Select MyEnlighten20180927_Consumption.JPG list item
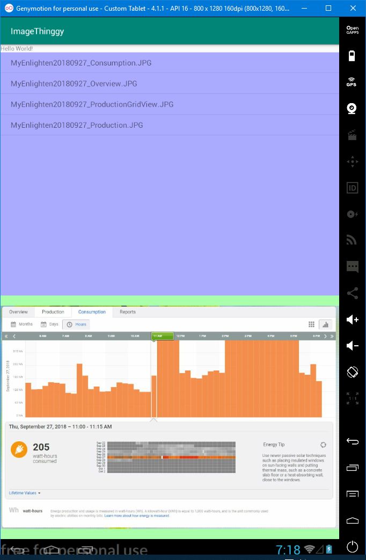 click(x=170, y=63)
